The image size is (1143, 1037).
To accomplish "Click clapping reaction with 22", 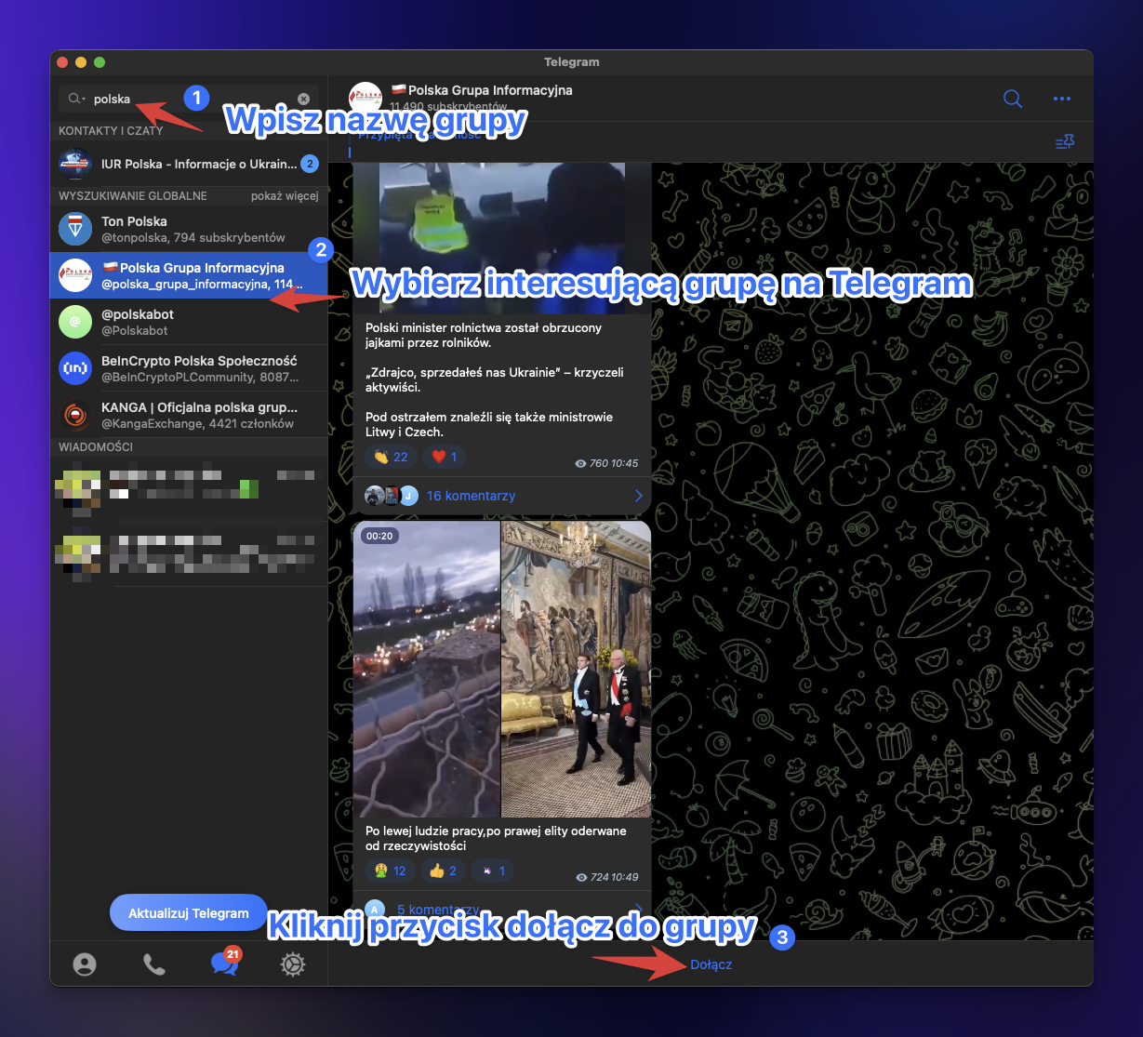I will tap(391, 457).
